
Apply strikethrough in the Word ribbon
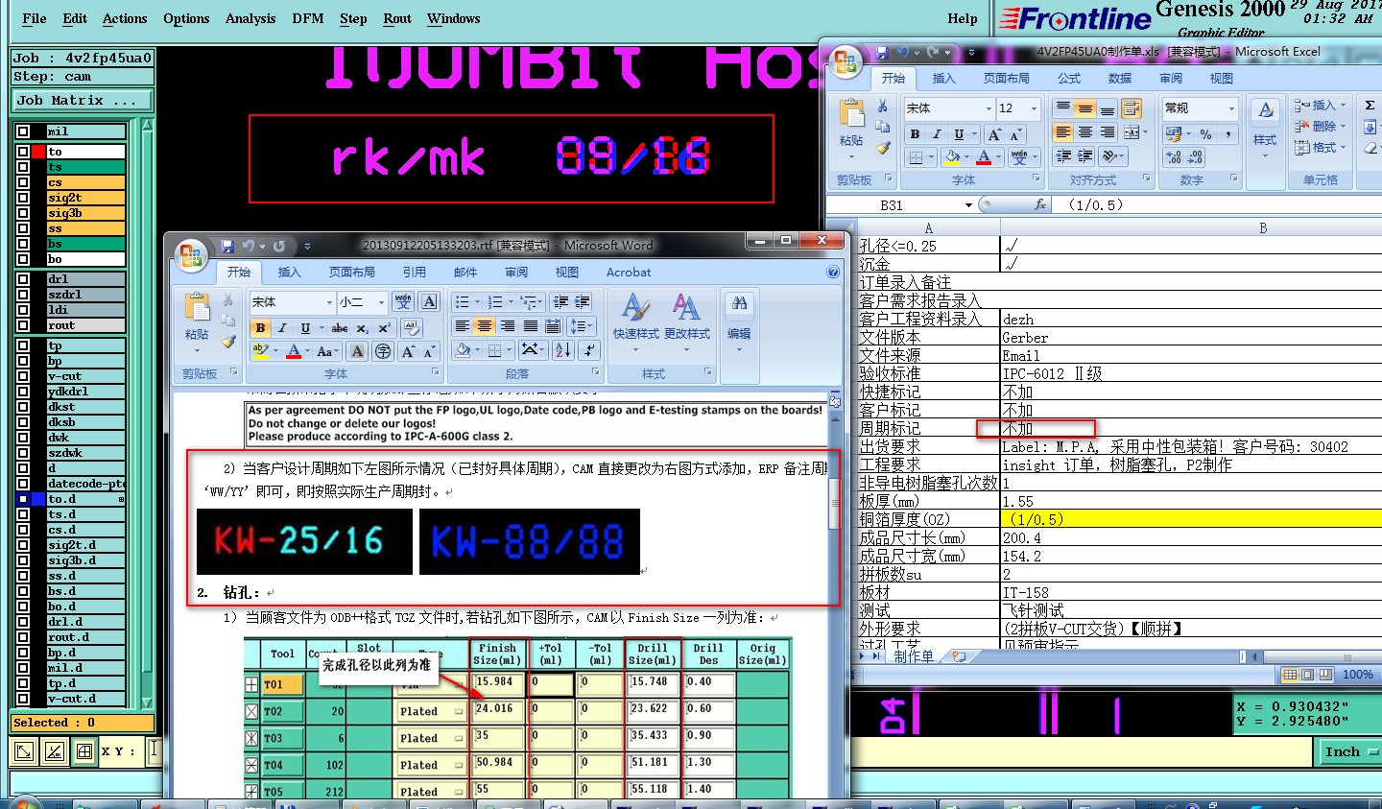340,327
